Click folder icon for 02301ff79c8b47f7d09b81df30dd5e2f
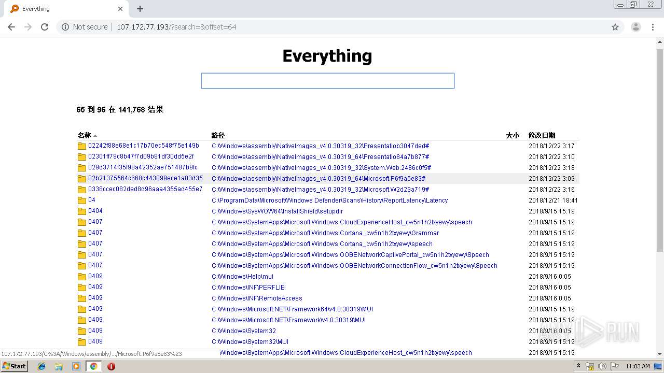 [x=82, y=157]
